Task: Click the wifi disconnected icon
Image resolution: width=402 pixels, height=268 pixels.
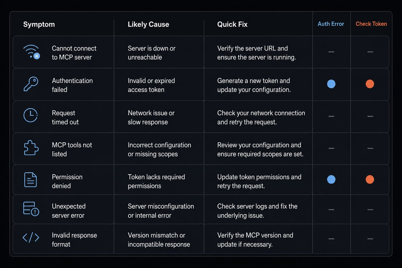Action: [31, 52]
